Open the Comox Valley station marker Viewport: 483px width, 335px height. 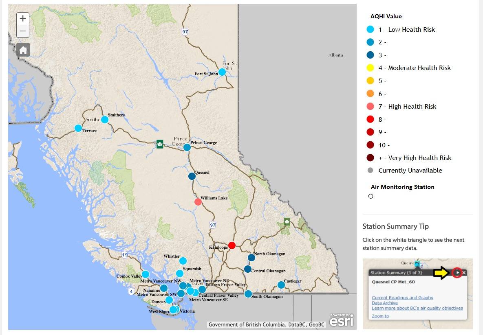tap(146, 274)
